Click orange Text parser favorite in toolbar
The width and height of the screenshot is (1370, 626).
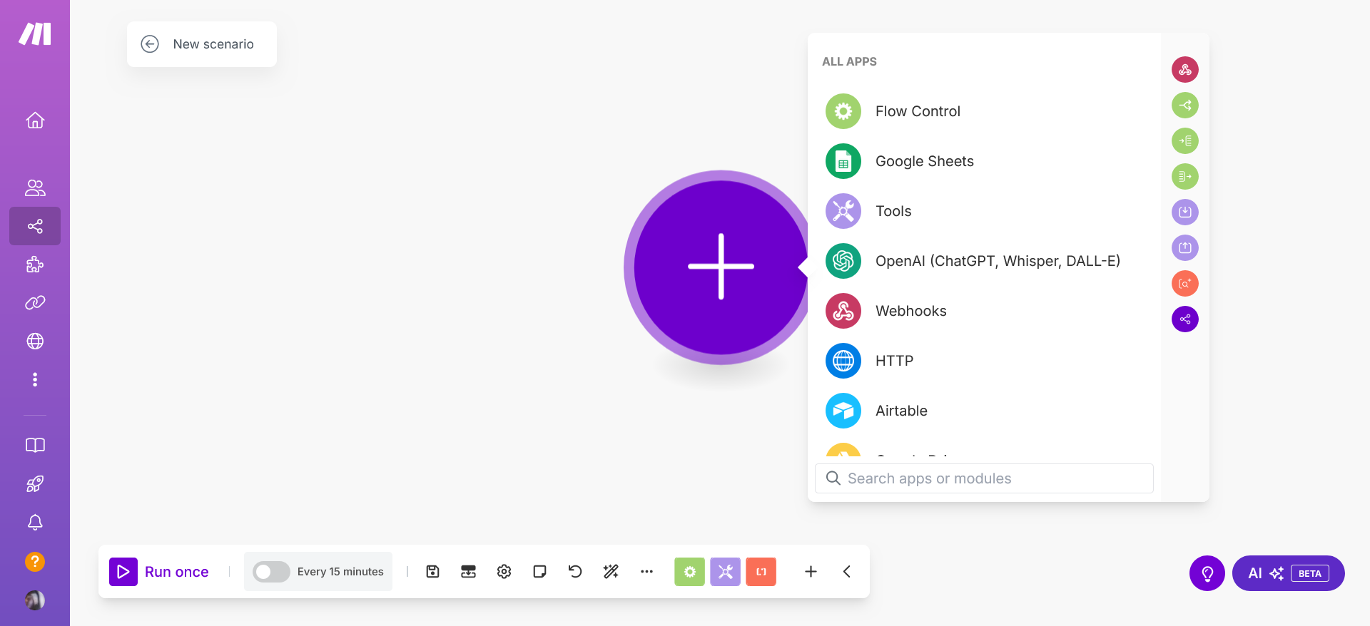(x=761, y=572)
